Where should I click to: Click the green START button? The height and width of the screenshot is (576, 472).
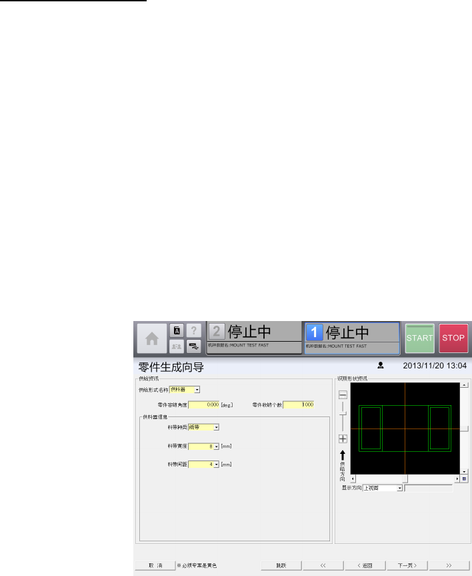[419, 338]
